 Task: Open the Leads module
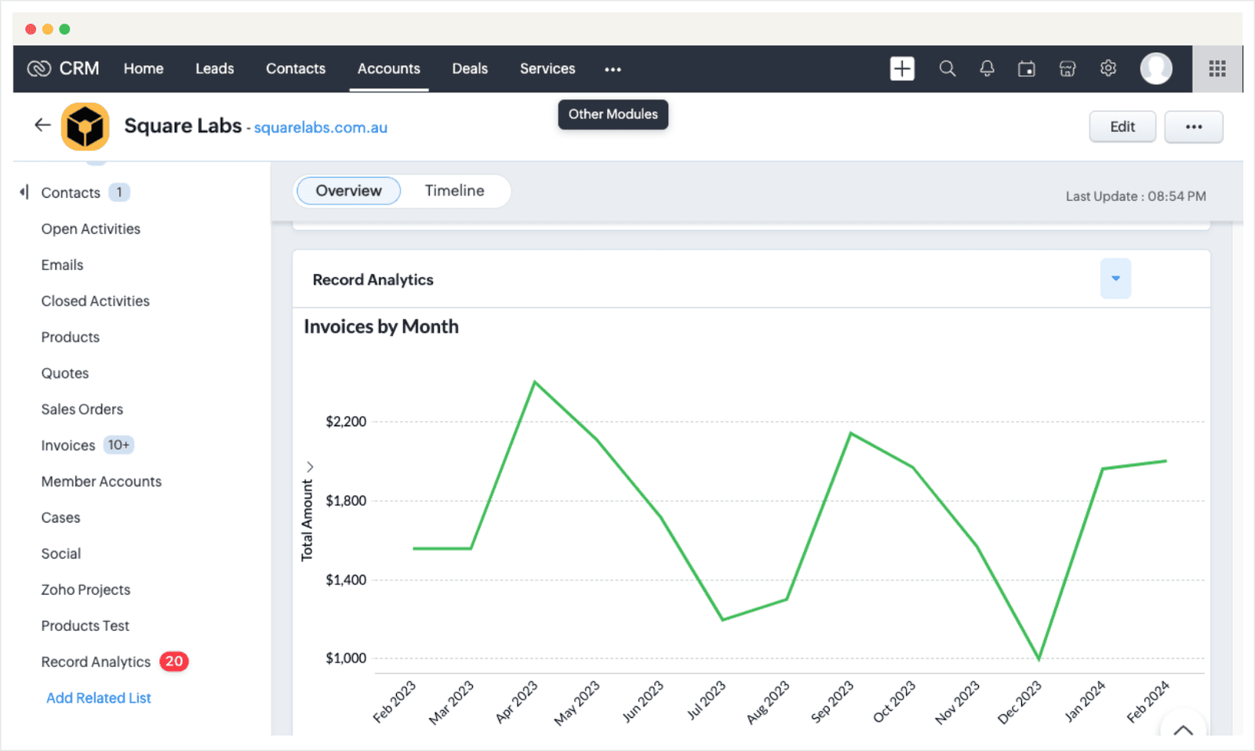pyautogui.click(x=214, y=69)
